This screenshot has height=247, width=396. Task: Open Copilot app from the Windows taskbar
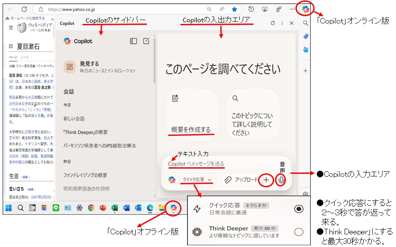tap(173, 208)
